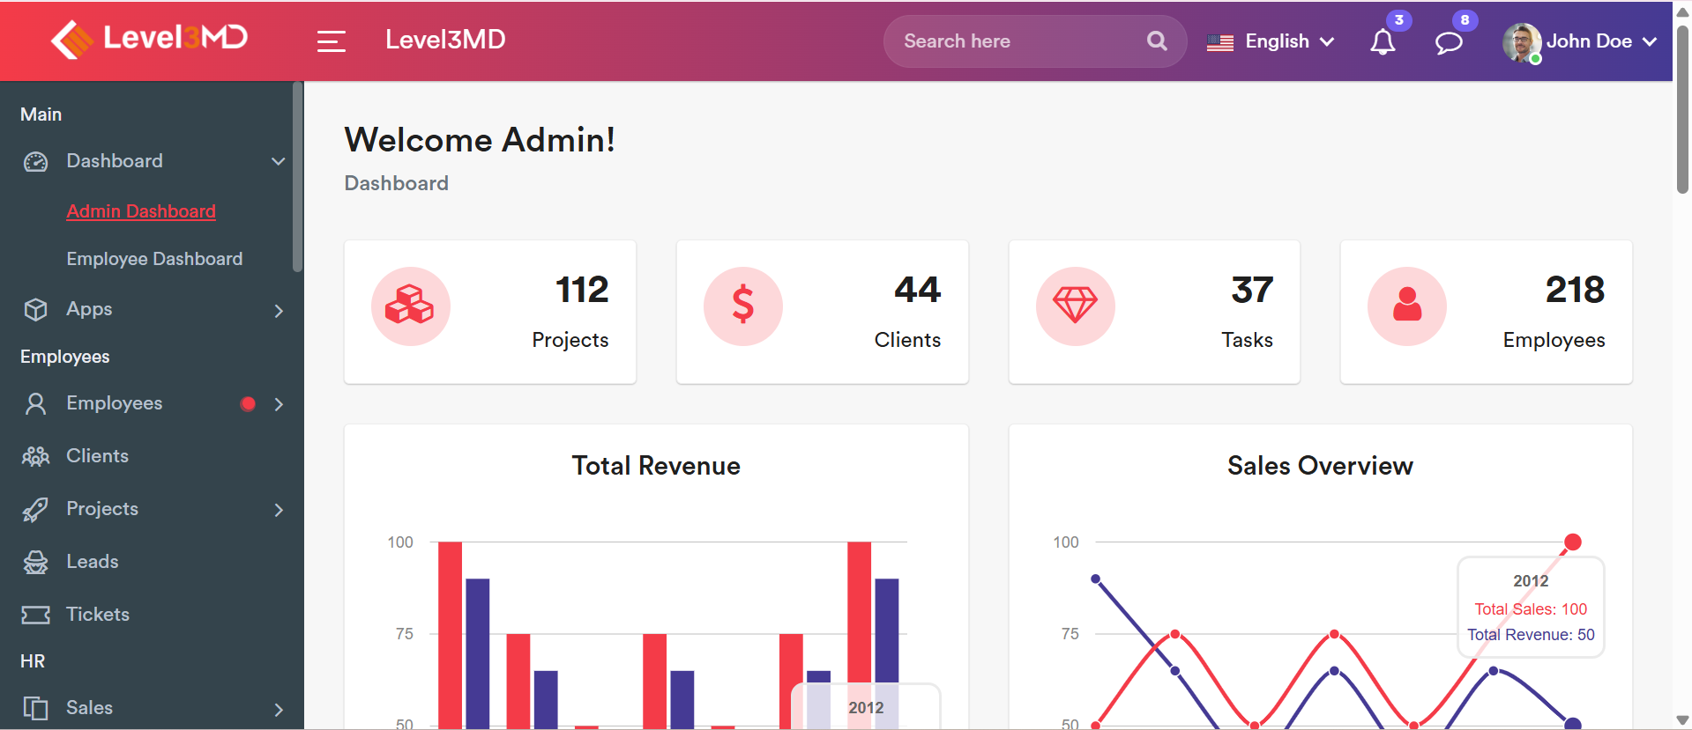Image resolution: width=1692 pixels, height=730 pixels.
Task: Toggle the sidebar with the hamburger menu icon
Action: point(331,41)
